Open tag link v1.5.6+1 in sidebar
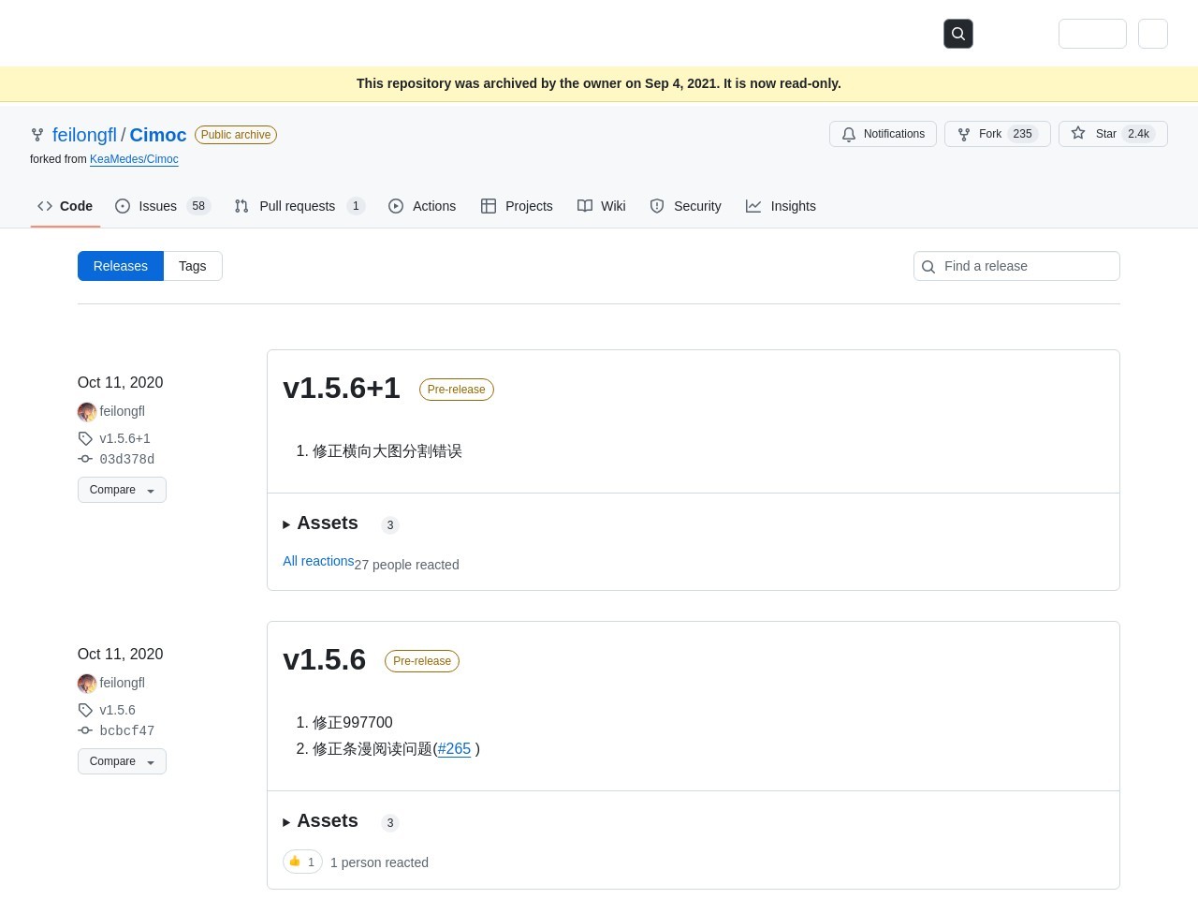The height and width of the screenshot is (899, 1198). coord(125,438)
